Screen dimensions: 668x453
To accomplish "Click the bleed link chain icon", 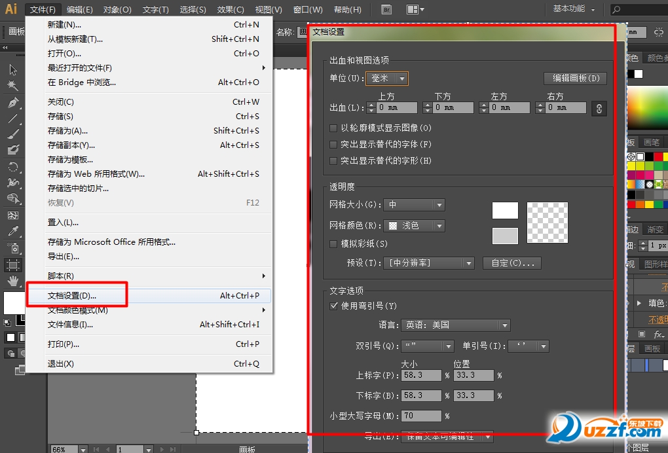I will point(599,108).
